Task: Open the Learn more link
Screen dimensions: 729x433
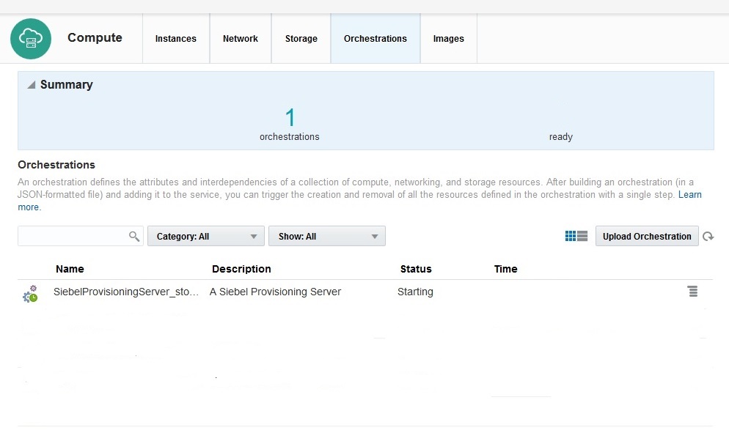Action: tap(689, 194)
